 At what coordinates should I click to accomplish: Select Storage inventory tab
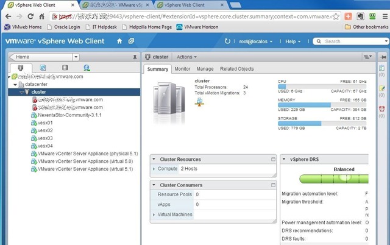pyautogui.click(x=65, y=68)
